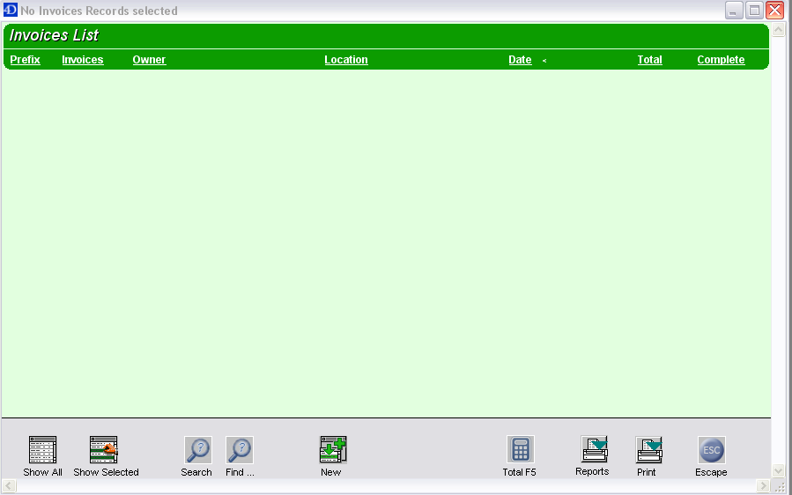Sort by the Total column header

point(649,60)
